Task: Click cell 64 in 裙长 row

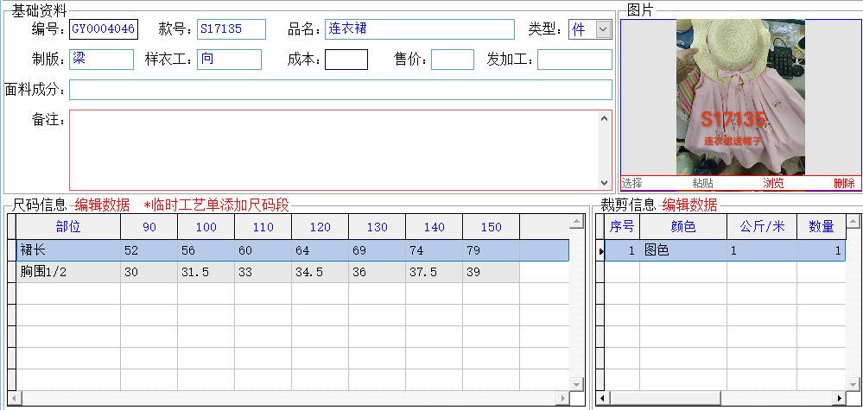Action: pos(320,250)
